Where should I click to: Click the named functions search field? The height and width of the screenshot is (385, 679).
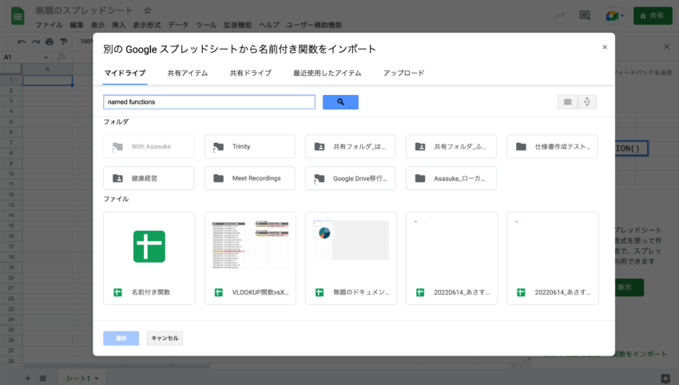coord(209,102)
